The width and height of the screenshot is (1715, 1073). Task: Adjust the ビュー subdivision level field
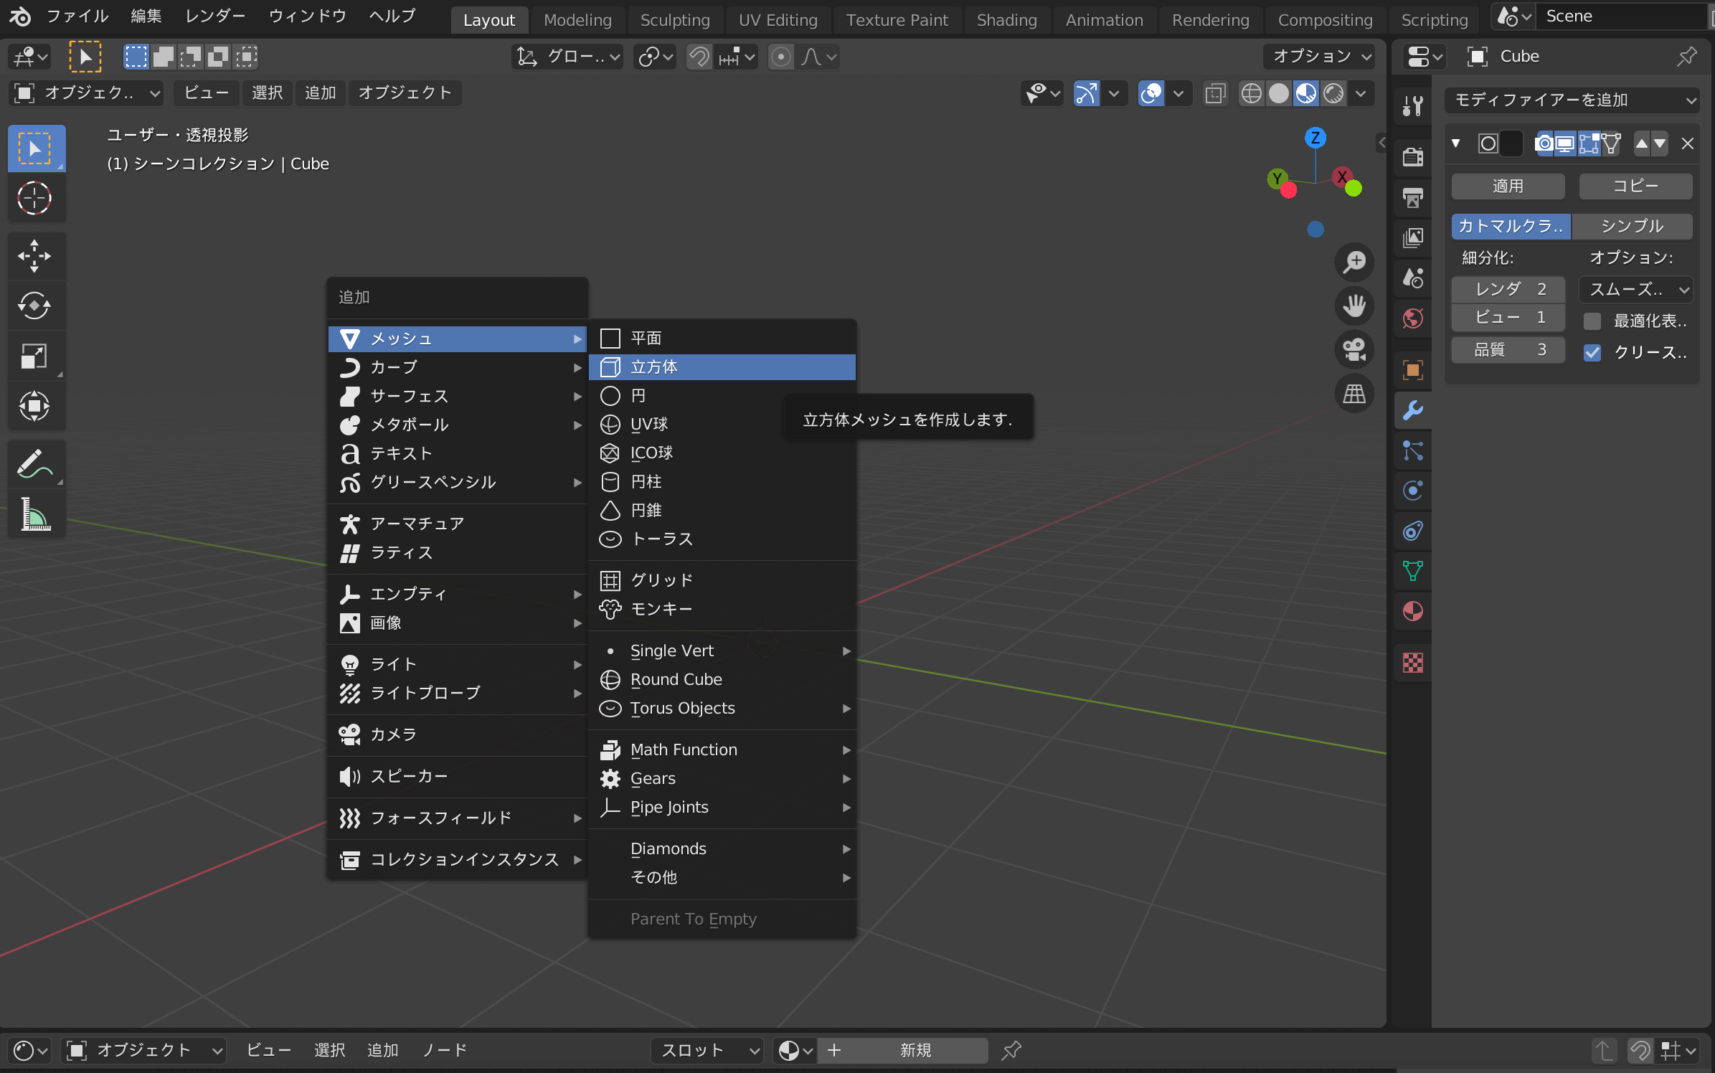click(1508, 318)
